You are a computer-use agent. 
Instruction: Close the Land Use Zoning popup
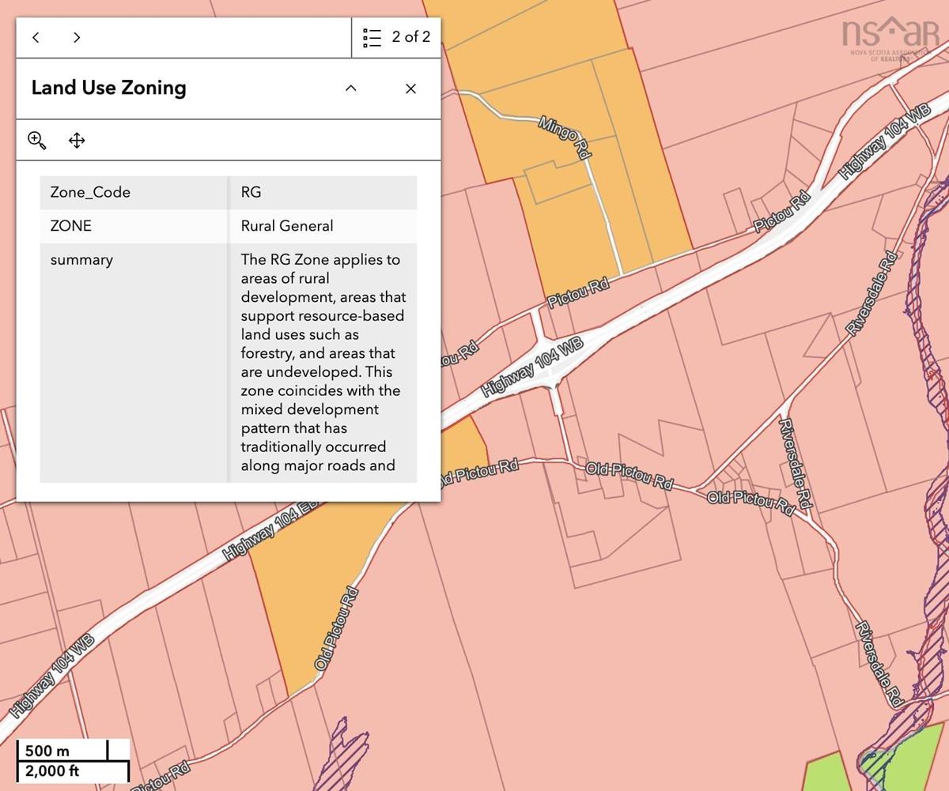(410, 89)
